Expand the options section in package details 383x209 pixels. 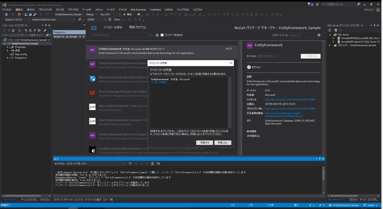point(249,67)
